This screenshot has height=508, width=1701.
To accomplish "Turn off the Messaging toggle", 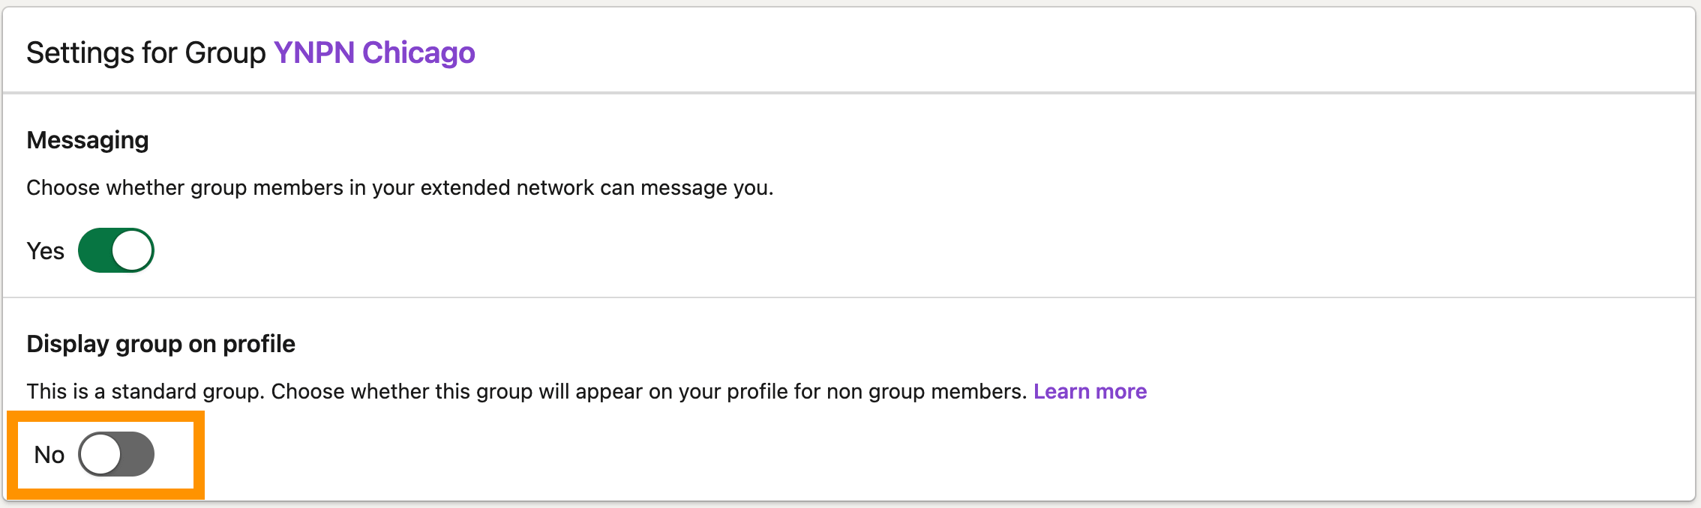I will [x=116, y=250].
